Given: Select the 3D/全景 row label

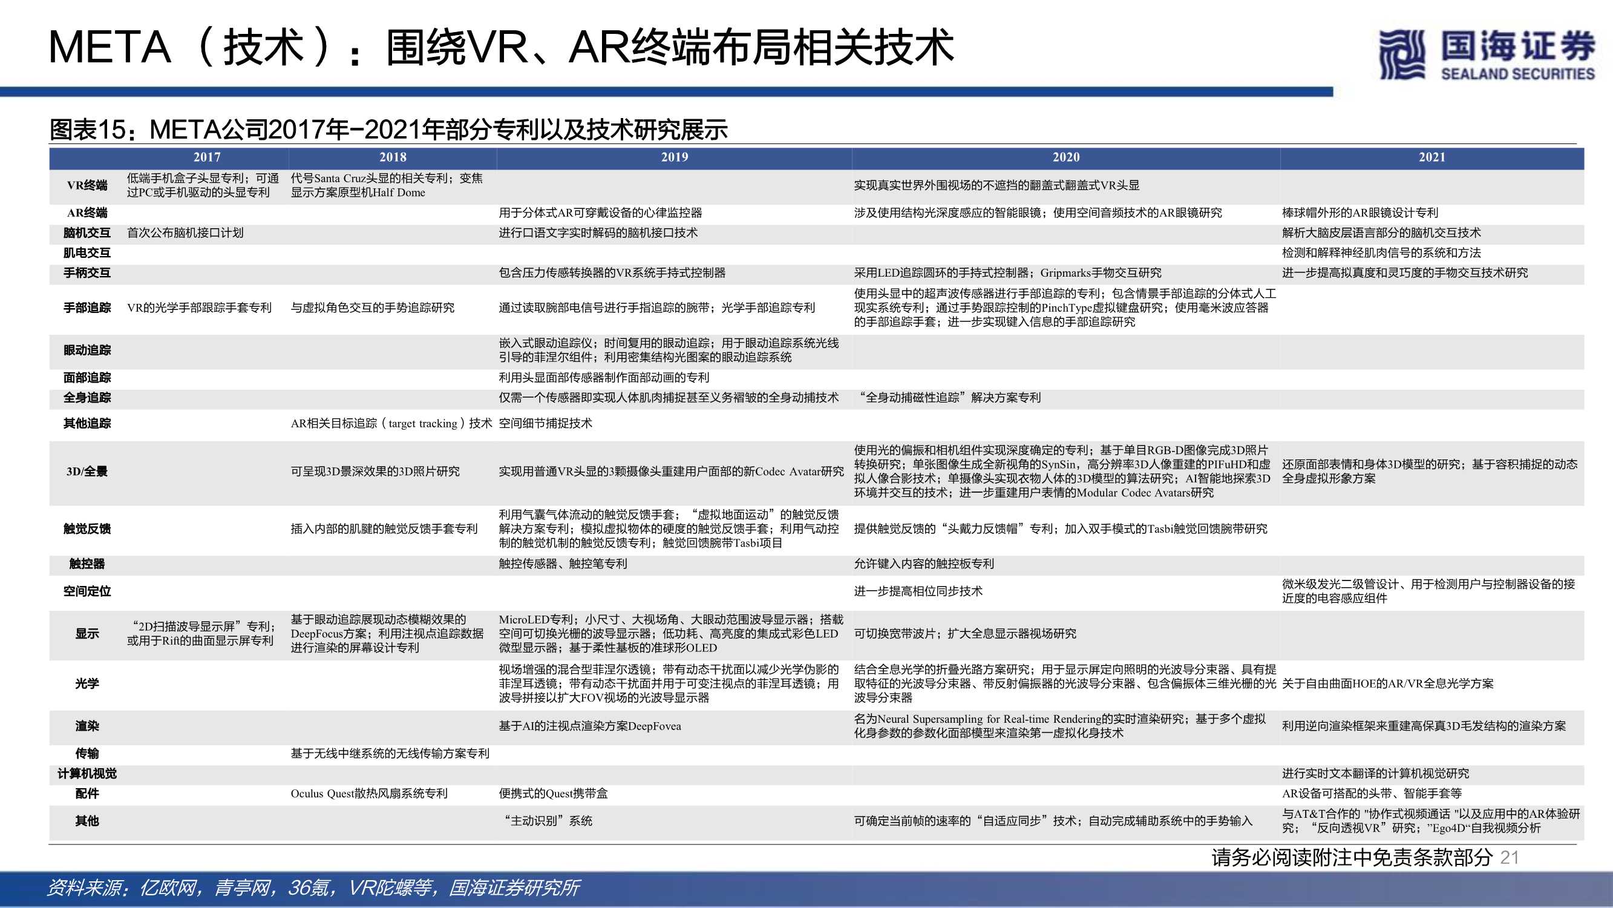Looking at the screenshot, I should click(x=87, y=472).
